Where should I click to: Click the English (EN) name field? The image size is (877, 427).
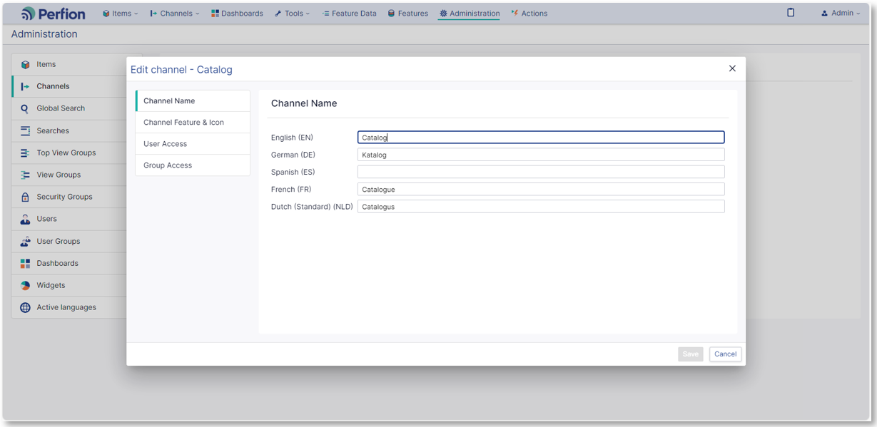click(541, 138)
